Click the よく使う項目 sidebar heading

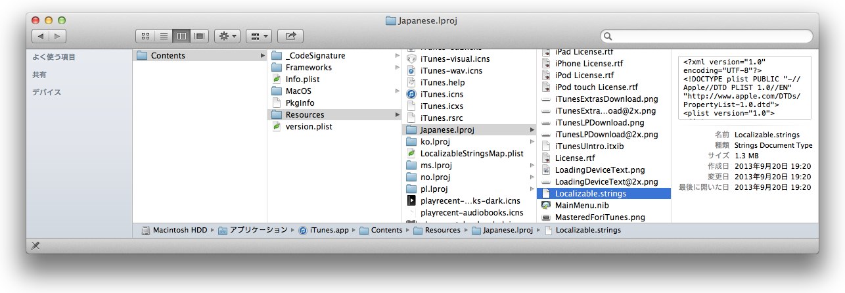[x=54, y=57]
